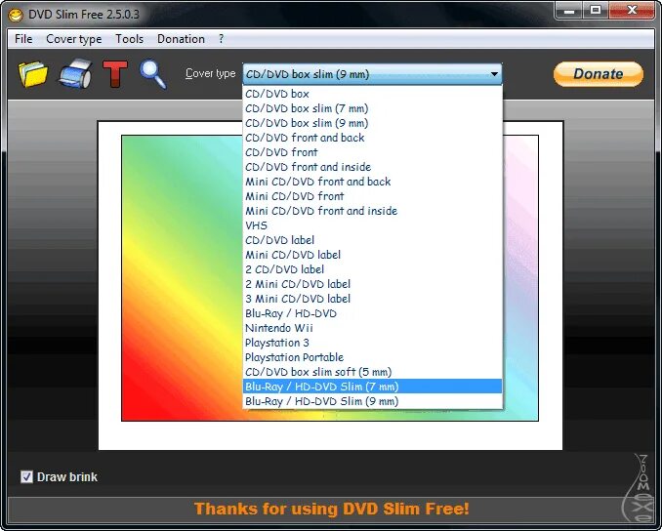Choose the CD/DVD box option
This screenshot has height=531, width=662.
coord(372,94)
